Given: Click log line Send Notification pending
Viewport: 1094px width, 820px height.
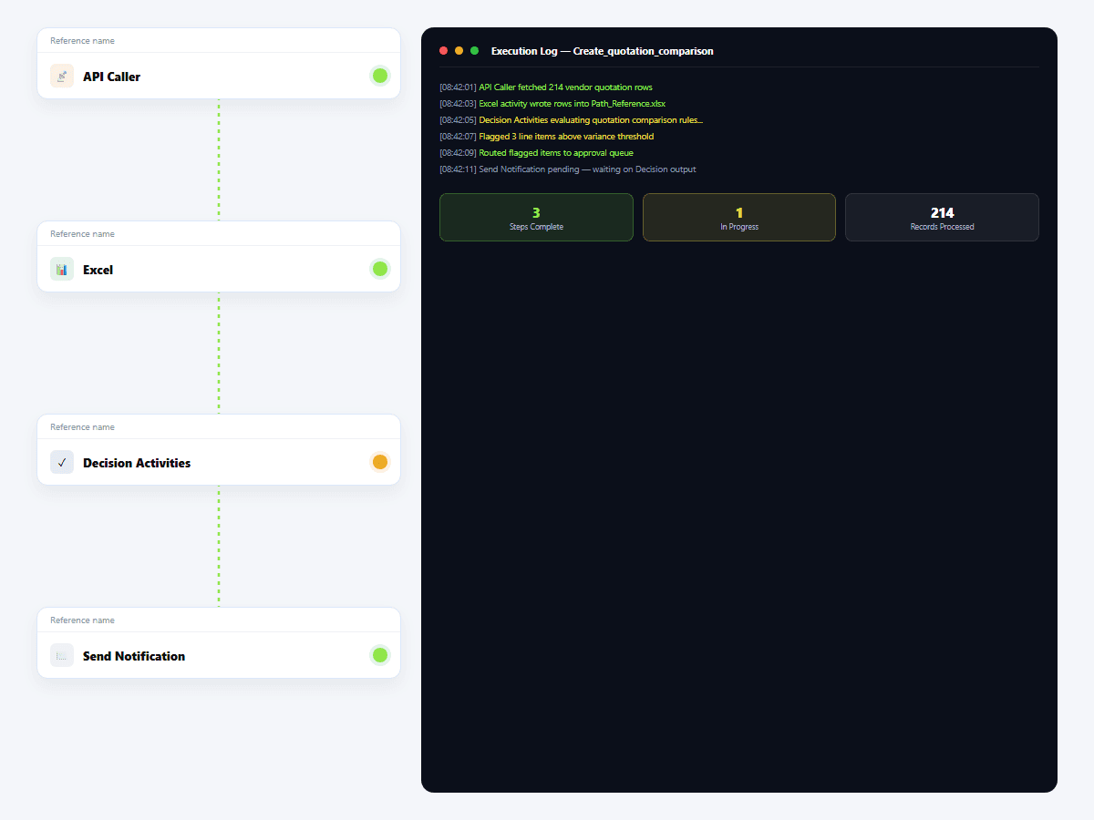Looking at the screenshot, I should (x=567, y=169).
